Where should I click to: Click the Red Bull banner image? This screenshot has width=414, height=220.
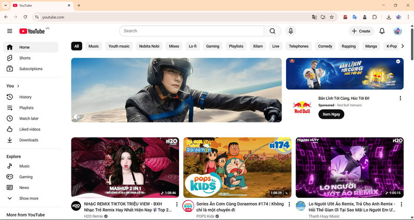click(345, 74)
